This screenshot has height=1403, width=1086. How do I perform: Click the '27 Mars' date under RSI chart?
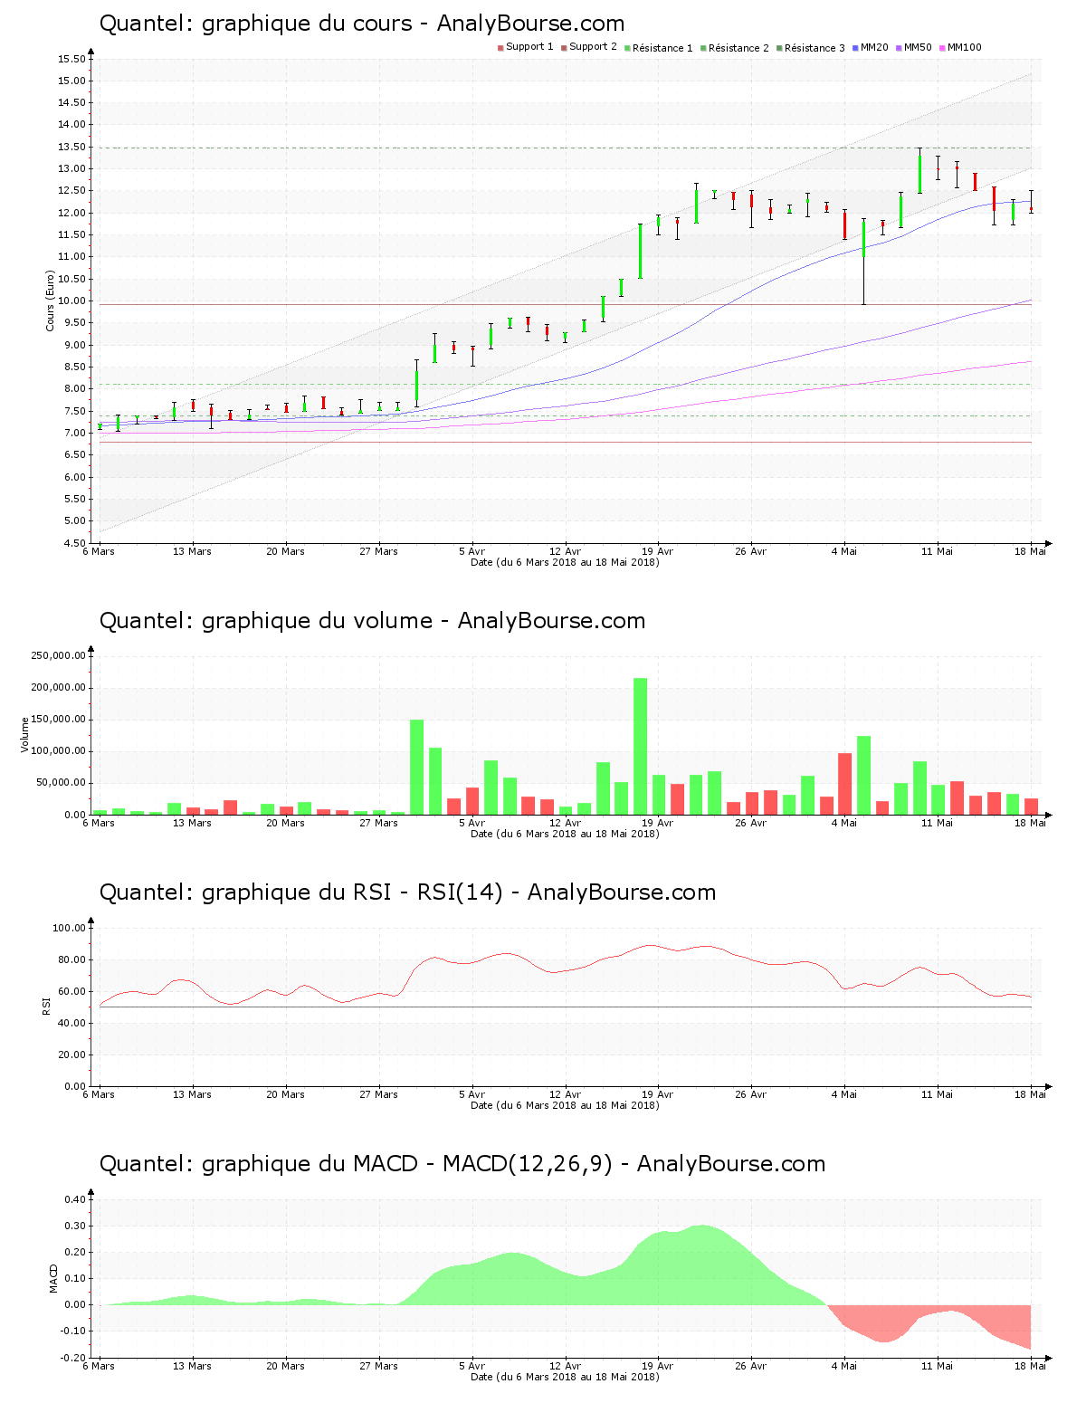click(x=378, y=1094)
